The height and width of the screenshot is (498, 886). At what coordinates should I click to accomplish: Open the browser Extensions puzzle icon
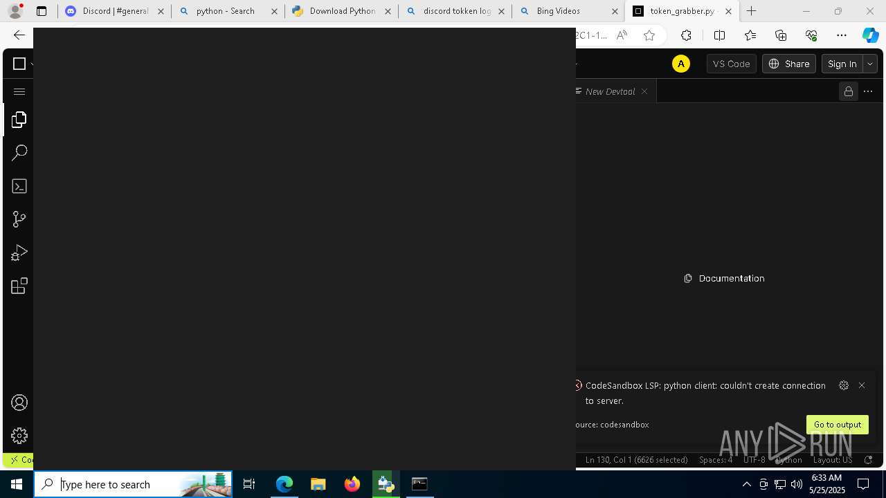(x=686, y=35)
